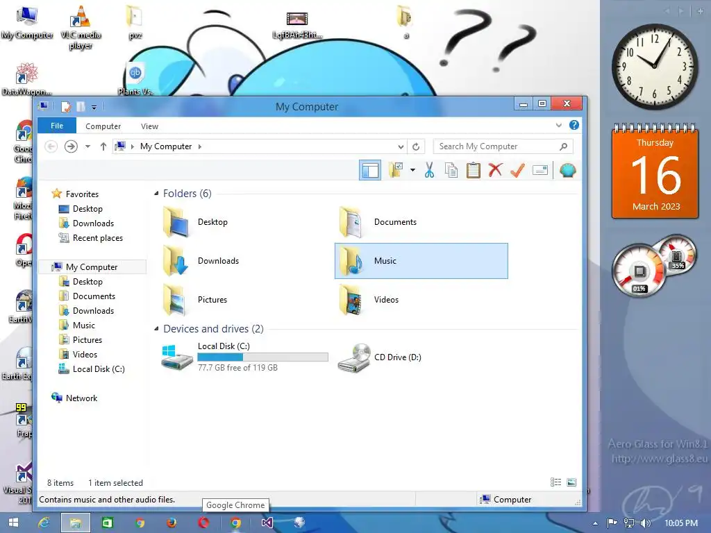711x533 pixels.
Task: Switch to large icons view in status bar
Action: [571, 482]
